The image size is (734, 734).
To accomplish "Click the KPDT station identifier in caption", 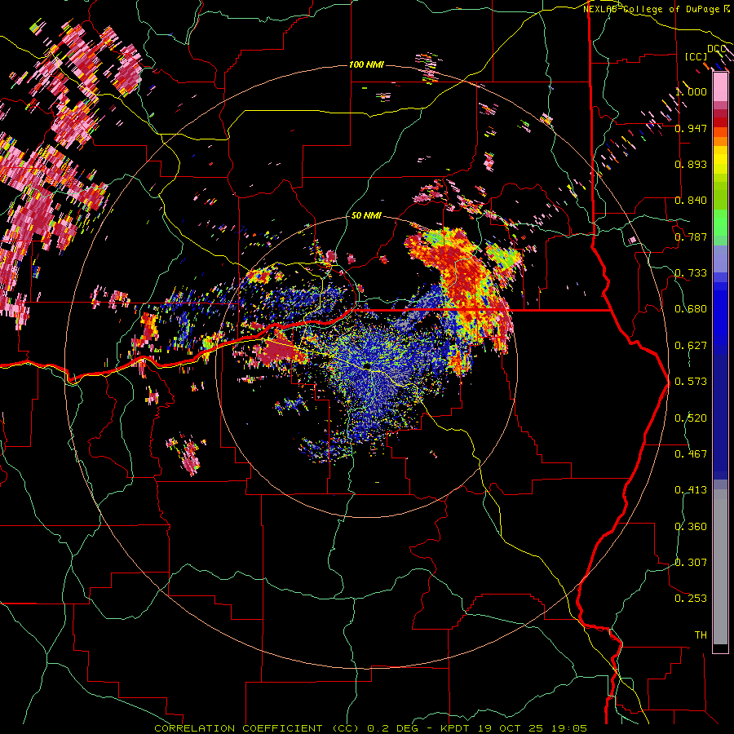I will point(456,728).
